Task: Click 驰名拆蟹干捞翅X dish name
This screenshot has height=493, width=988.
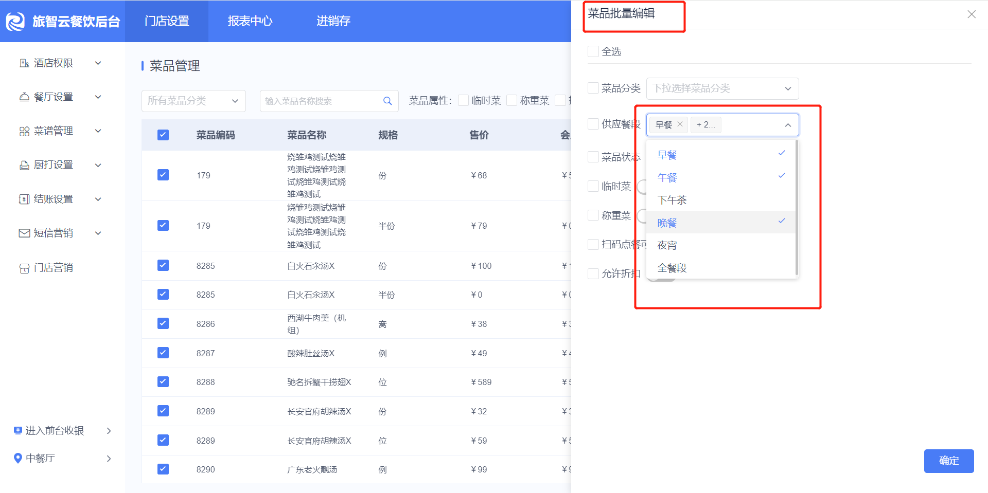Action: [319, 382]
